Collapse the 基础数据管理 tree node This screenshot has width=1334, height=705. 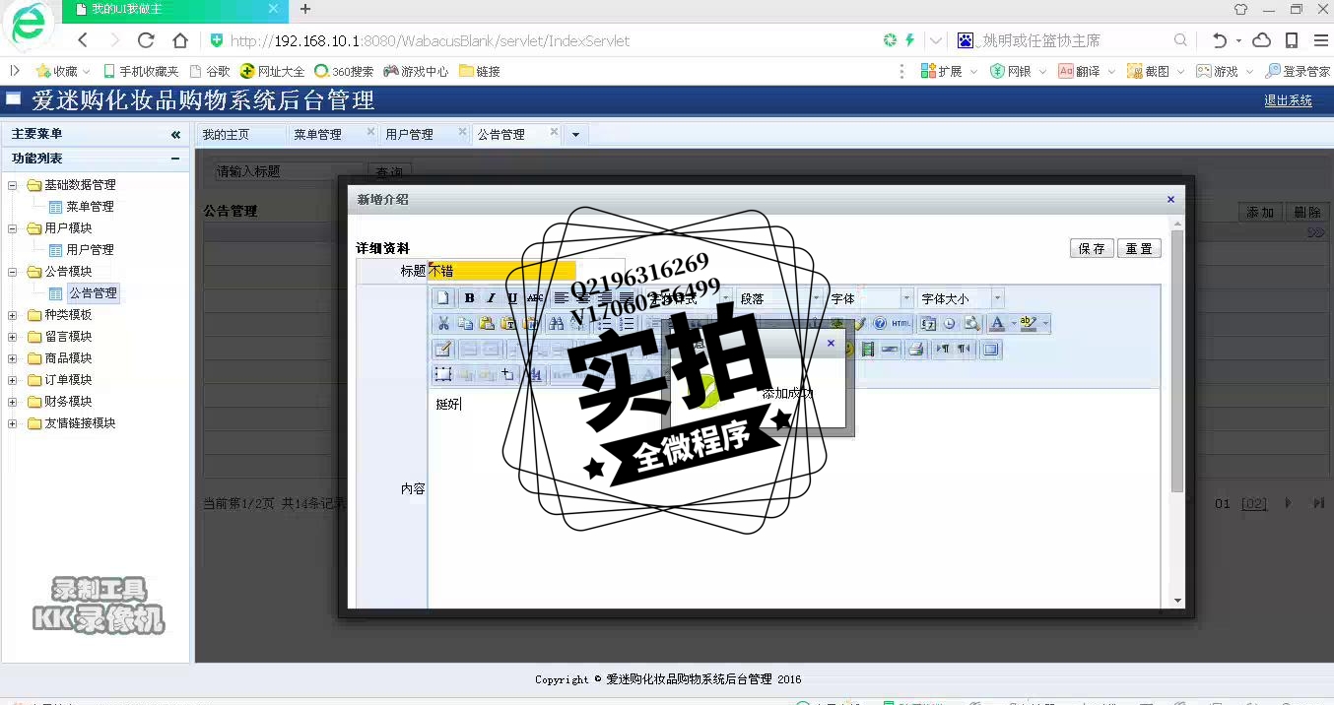pyautogui.click(x=13, y=185)
